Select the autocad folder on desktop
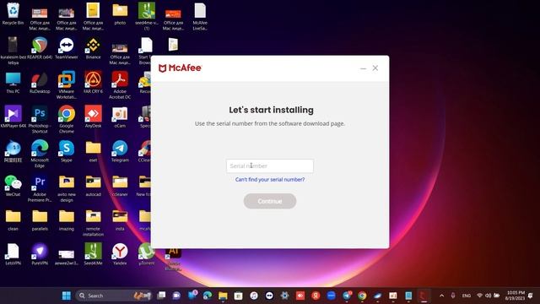 click(x=93, y=186)
